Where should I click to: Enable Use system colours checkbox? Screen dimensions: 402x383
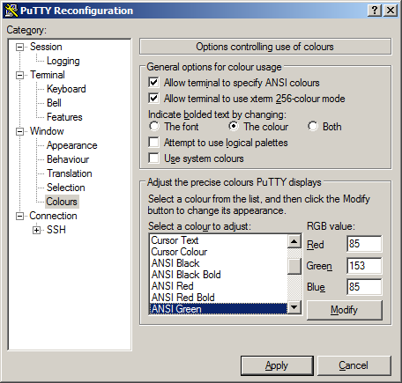tap(153, 158)
